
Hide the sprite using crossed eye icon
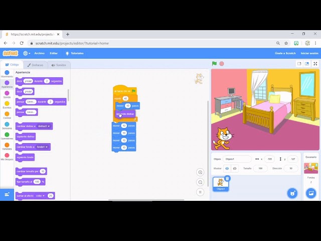[235, 169]
